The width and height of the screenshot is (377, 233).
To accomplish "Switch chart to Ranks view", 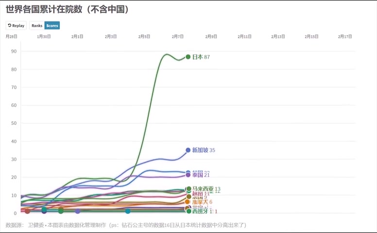I will coord(36,25).
